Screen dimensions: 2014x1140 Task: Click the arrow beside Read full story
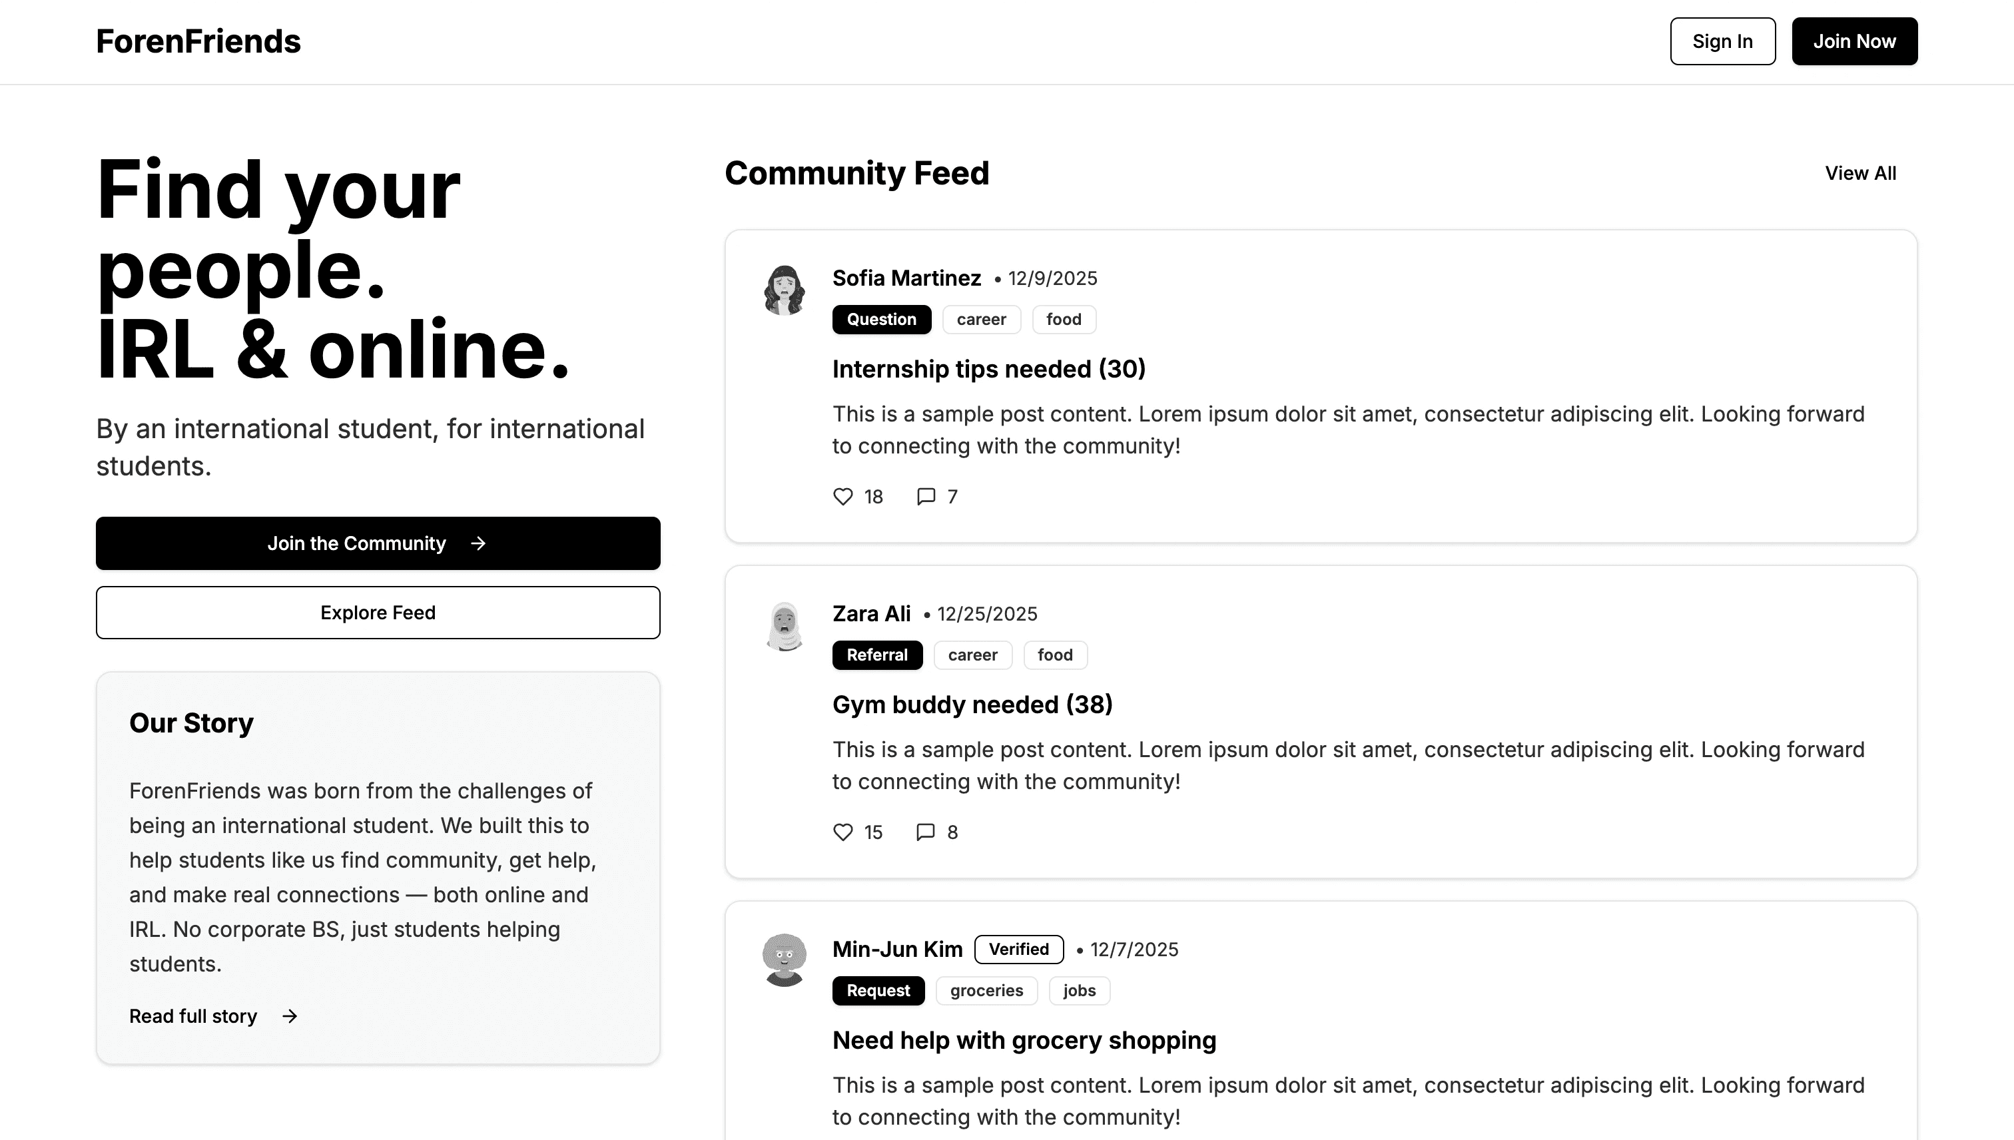(290, 1016)
